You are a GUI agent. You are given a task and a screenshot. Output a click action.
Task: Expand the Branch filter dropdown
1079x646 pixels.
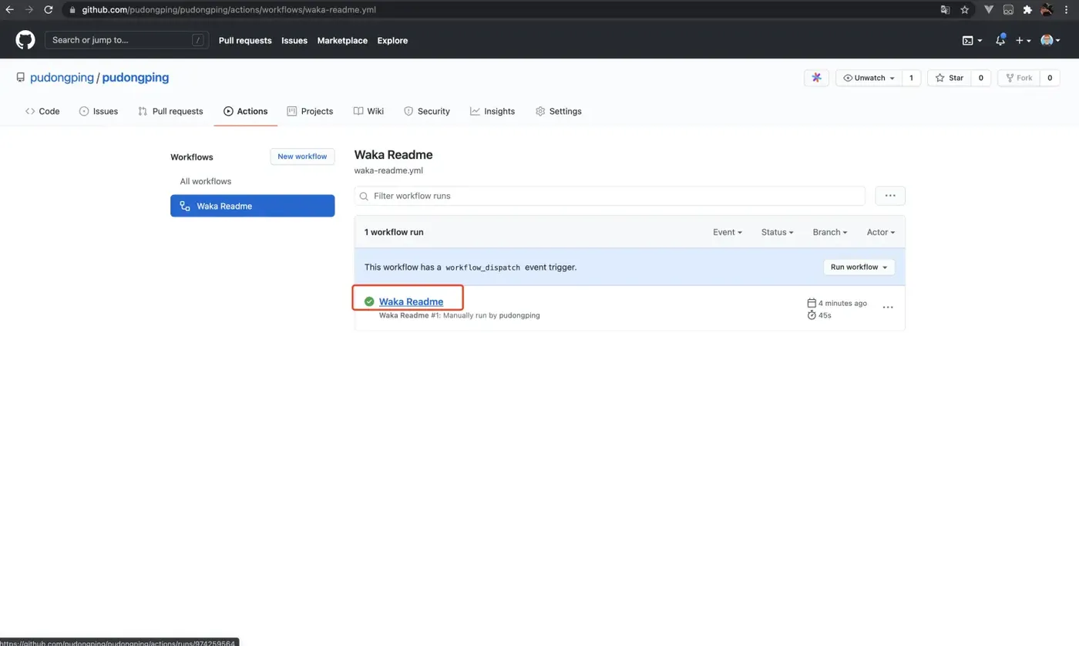pos(830,232)
